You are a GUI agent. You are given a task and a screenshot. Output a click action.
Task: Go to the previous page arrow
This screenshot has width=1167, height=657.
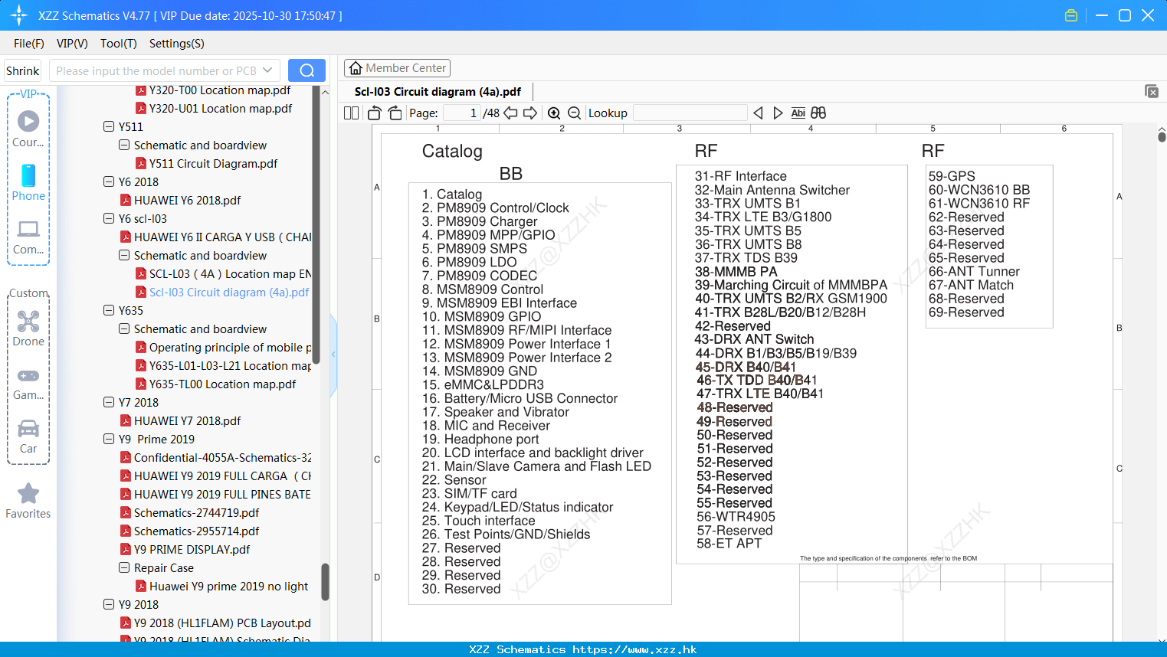pos(510,113)
